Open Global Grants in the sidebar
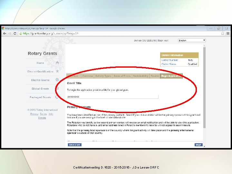232x174 pixels. (x=40, y=89)
